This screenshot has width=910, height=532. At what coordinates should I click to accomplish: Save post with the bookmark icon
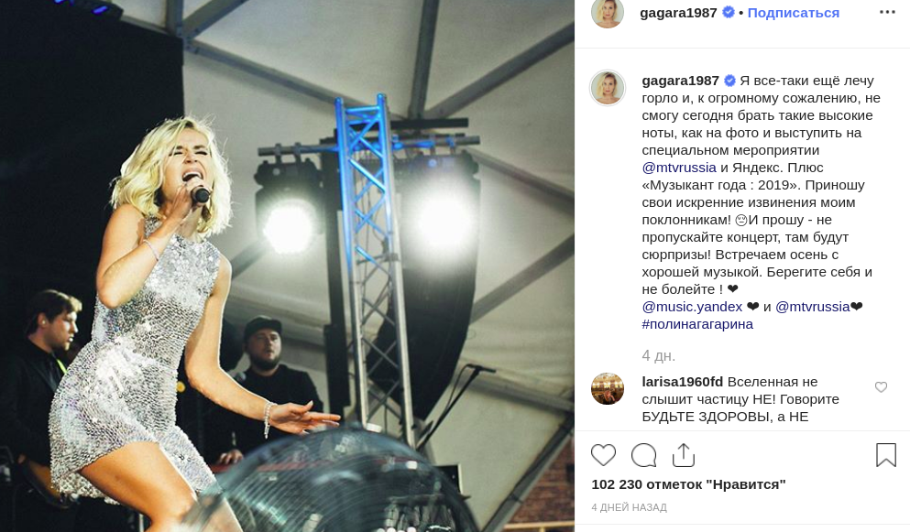click(x=886, y=455)
